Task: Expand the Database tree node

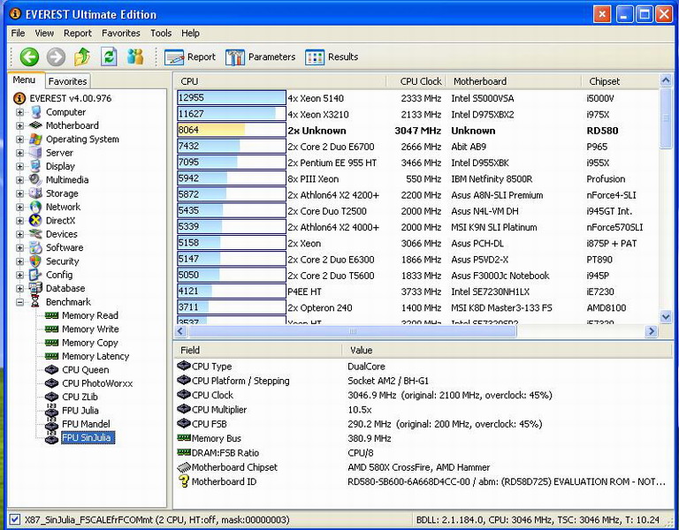Action: coord(19,288)
